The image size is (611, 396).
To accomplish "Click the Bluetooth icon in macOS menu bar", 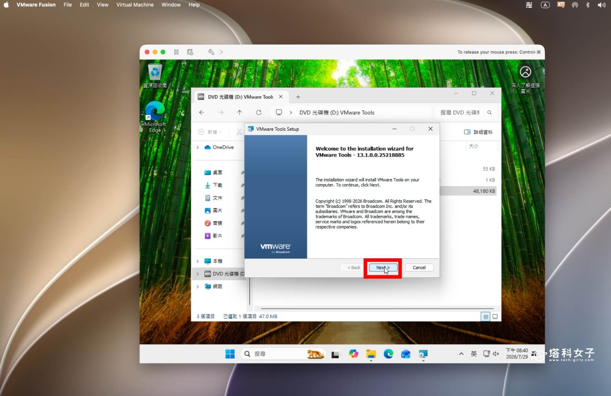I will click(588, 5).
